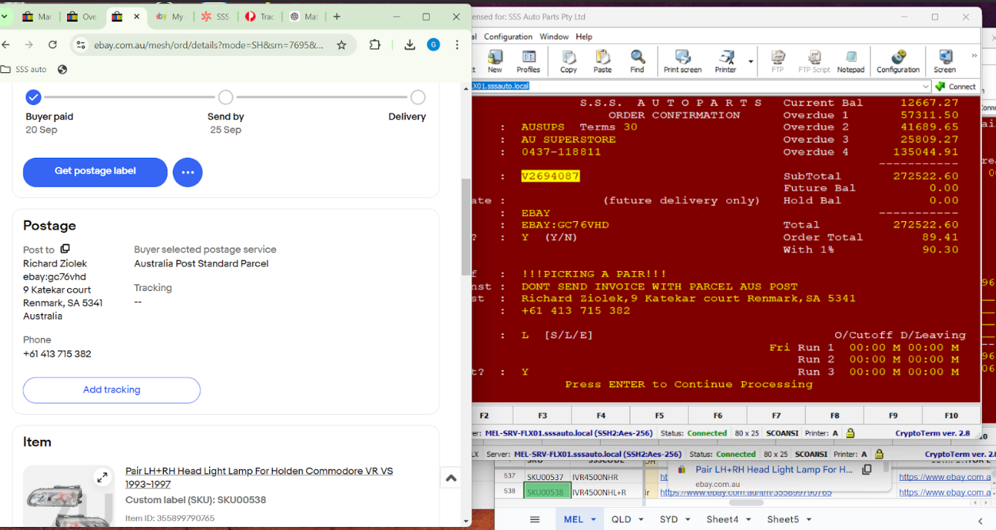Open Chrome downloads icon

[410, 45]
